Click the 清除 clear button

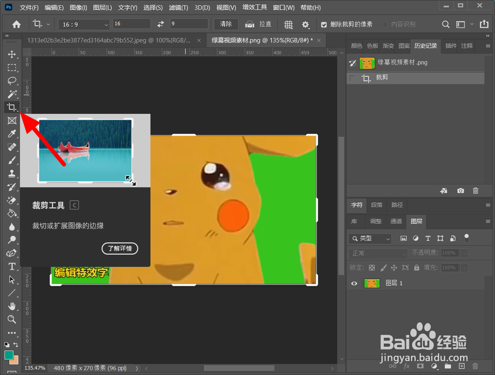(x=226, y=24)
